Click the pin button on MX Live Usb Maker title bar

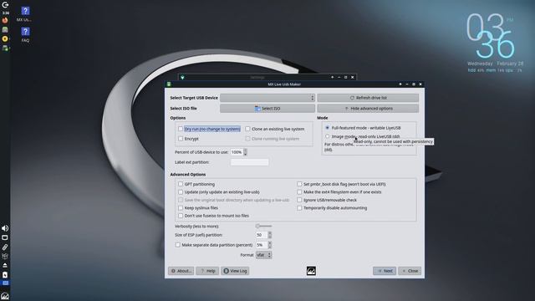pyautogui.click(x=400, y=84)
